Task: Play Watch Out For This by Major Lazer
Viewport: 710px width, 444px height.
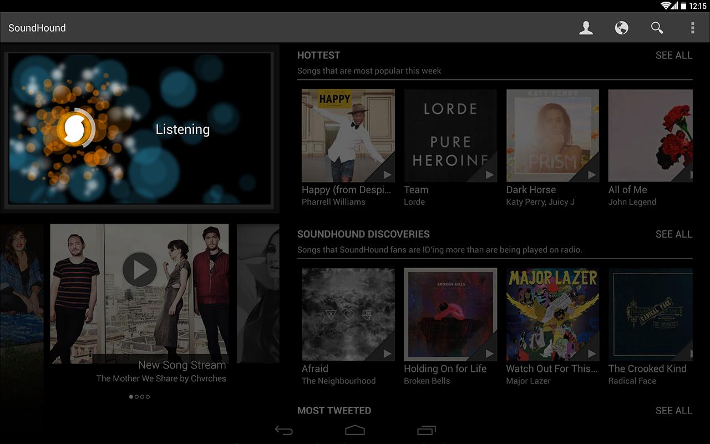Action: pos(591,352)
